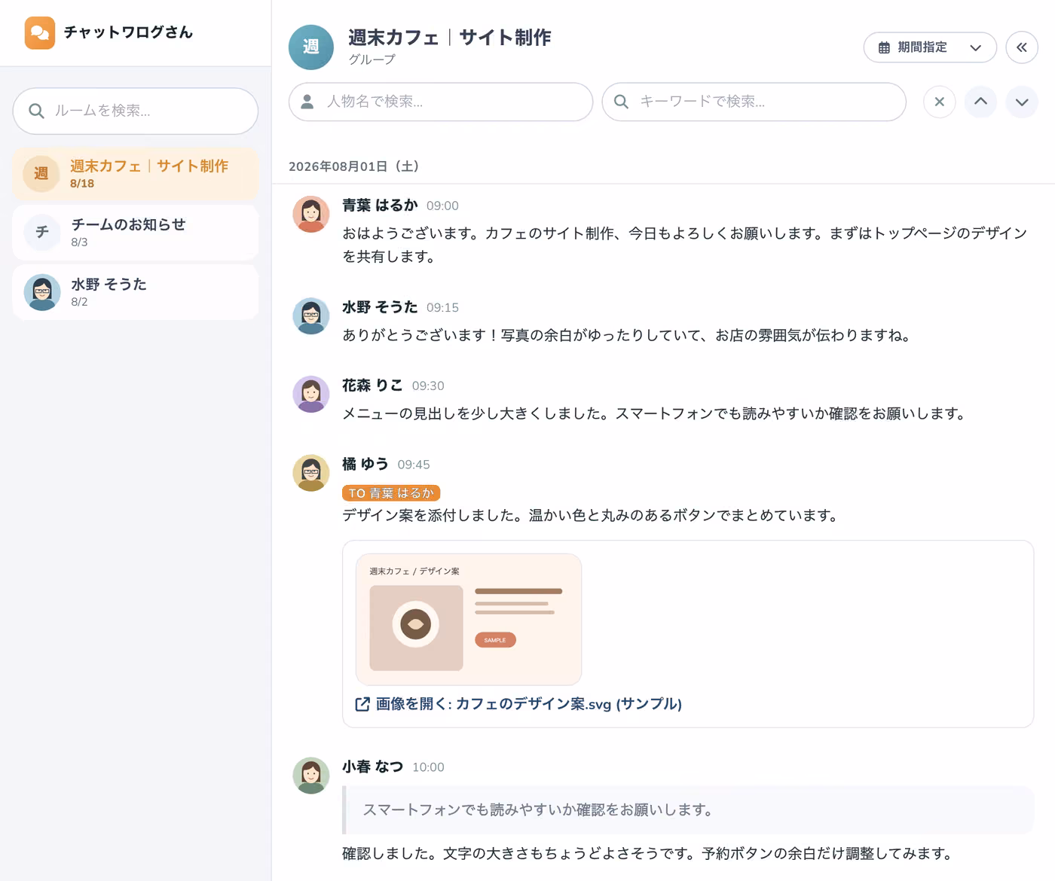Click the message starting メニューの見出しを少し大きくしました
This screenshot has width=1055, height=881.
point(654,413)
